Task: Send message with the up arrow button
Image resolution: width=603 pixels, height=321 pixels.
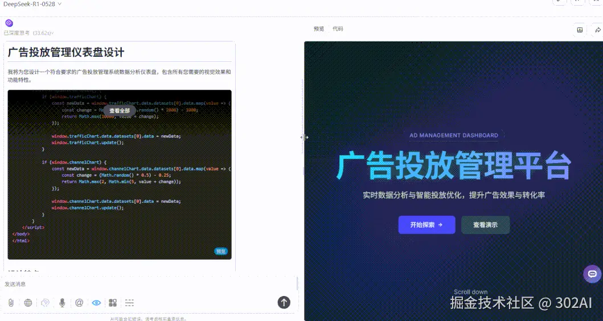Action: point(284,302)
